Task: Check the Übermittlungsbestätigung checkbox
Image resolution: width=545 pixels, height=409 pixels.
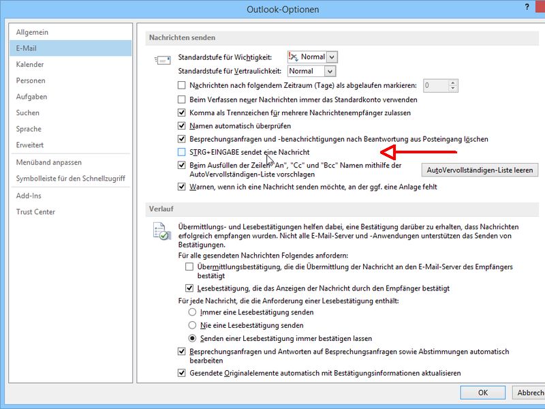Action: pyautogui.click(x=189, y=267)
